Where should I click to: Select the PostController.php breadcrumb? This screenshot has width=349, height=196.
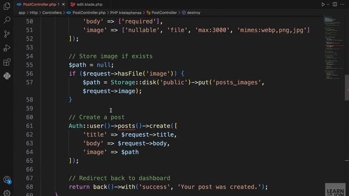(89, 13)
